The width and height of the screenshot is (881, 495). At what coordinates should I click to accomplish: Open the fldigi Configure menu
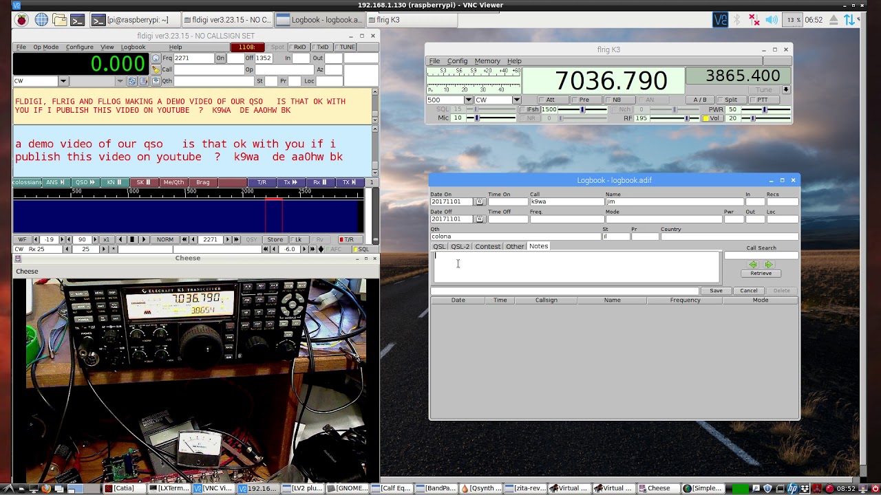click(80, 47)
